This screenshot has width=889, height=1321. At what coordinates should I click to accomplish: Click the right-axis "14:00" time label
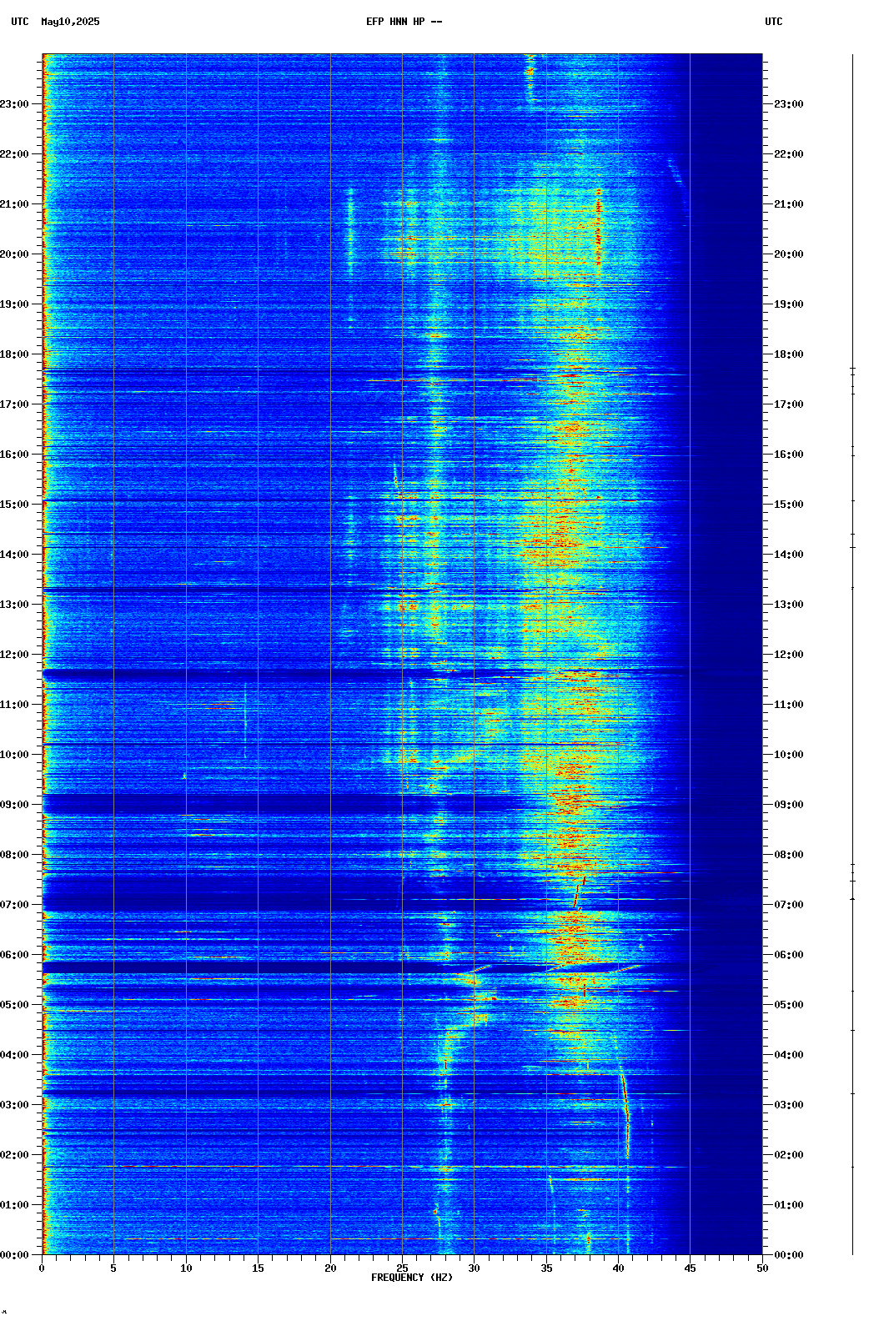[789, 555]
